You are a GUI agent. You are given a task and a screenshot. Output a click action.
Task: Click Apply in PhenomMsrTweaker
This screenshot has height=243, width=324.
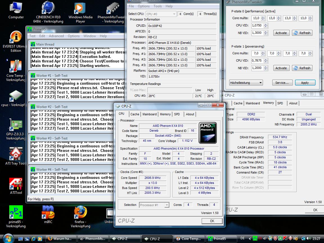pyautogui.click(x=305, y=83)
